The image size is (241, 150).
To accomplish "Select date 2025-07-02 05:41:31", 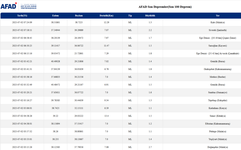I will click(22, 69).
